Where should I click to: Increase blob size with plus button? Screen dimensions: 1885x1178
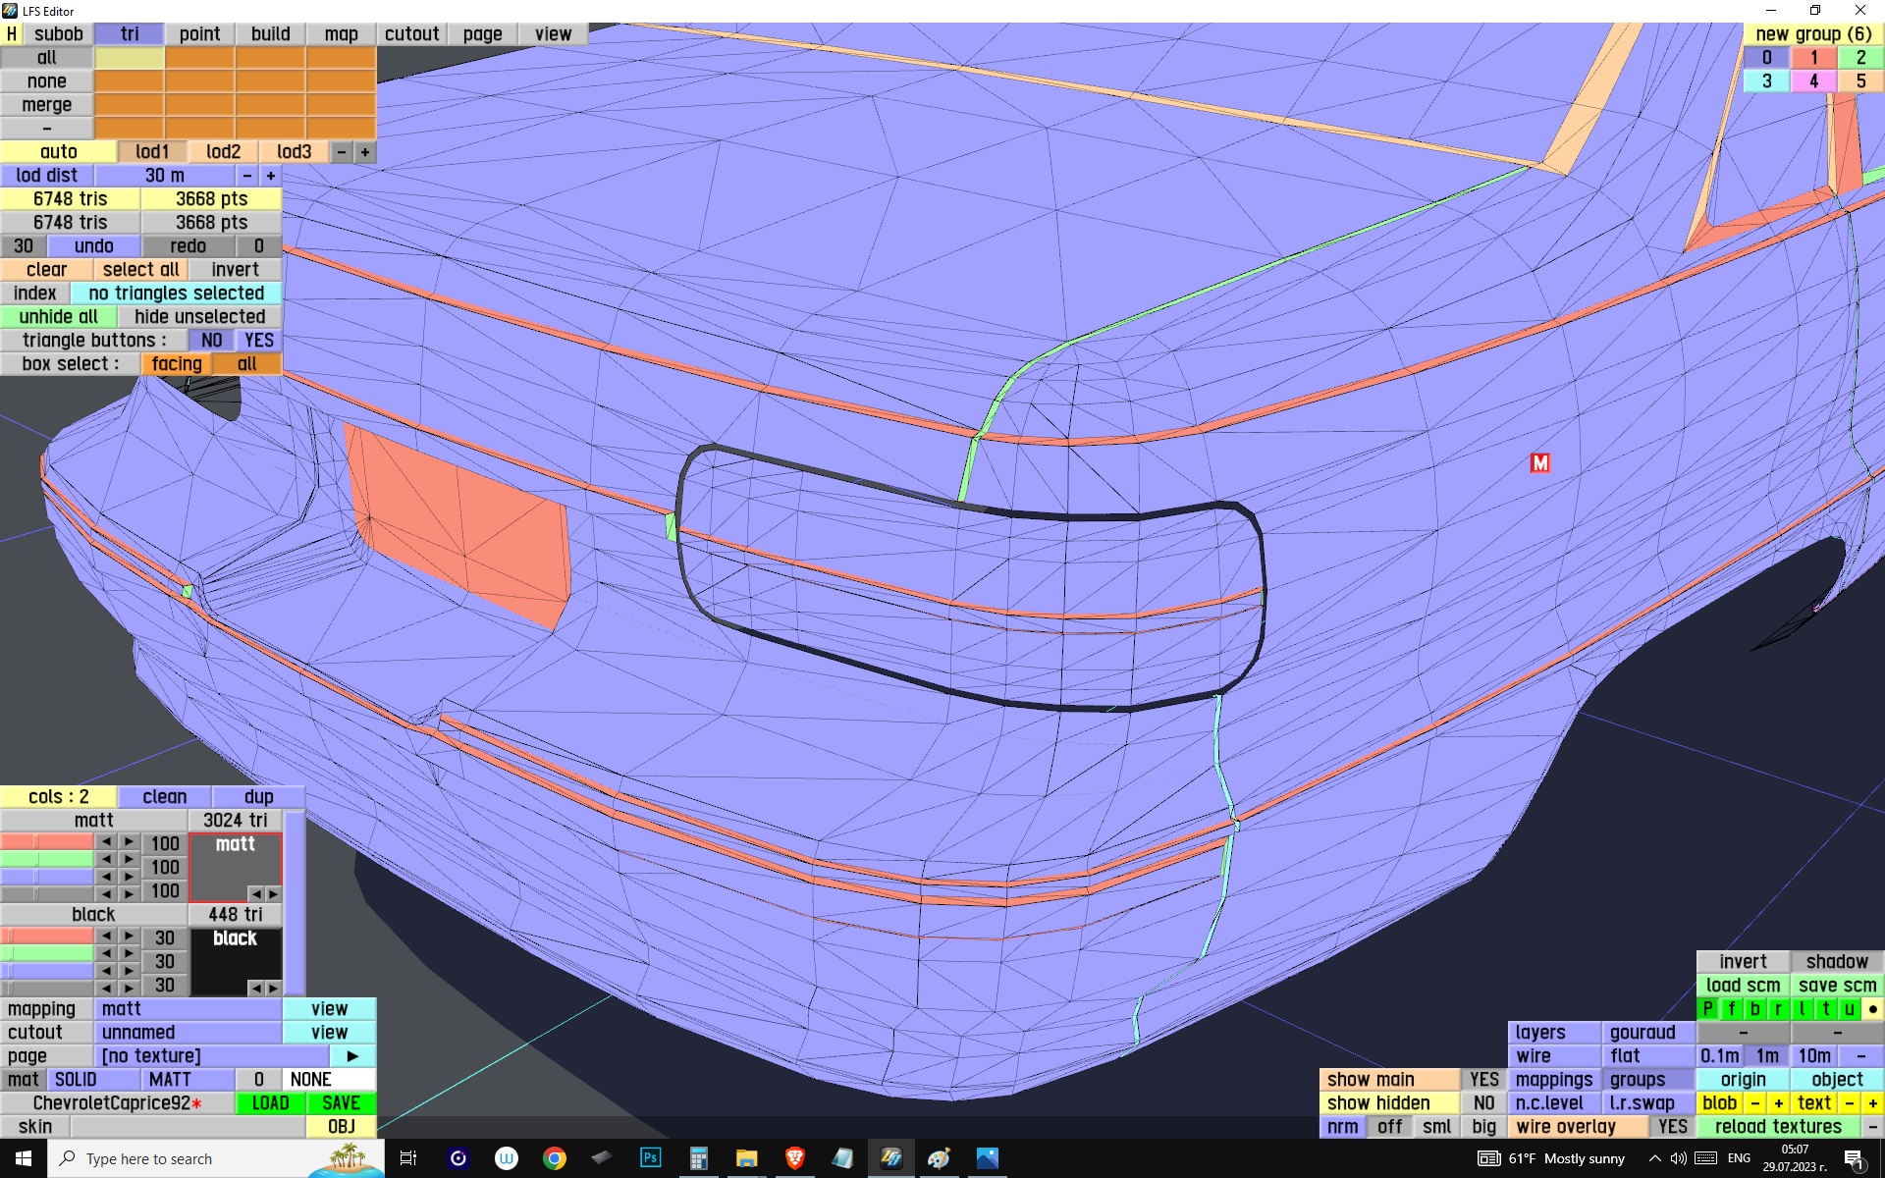click(1778, 1102)
